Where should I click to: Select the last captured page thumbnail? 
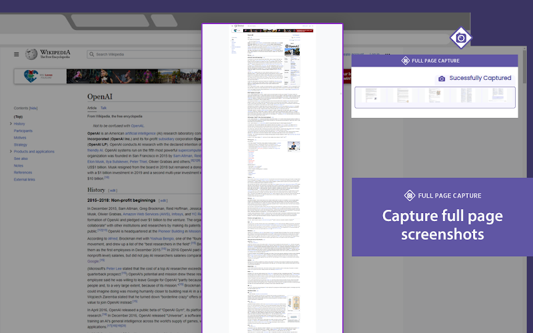tap(498, 95)
